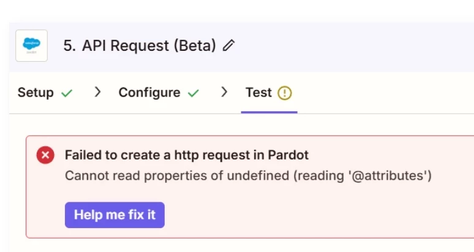
Task: Click the Salesforce Pardot app icon
Action: click(31, 45)
